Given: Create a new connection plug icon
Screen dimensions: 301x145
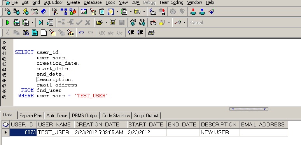Looking at the screenshot, I should 211,12.
